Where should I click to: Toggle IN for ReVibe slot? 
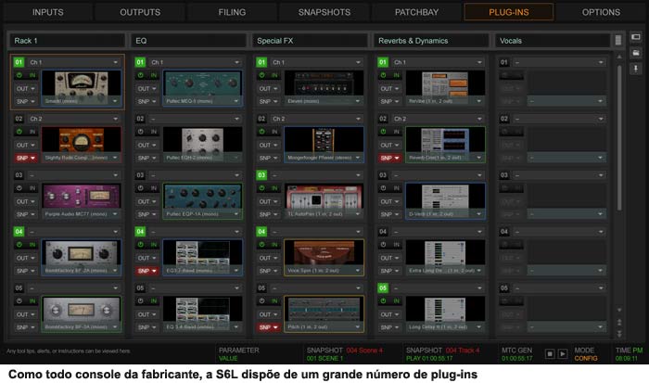coord(396,75)
